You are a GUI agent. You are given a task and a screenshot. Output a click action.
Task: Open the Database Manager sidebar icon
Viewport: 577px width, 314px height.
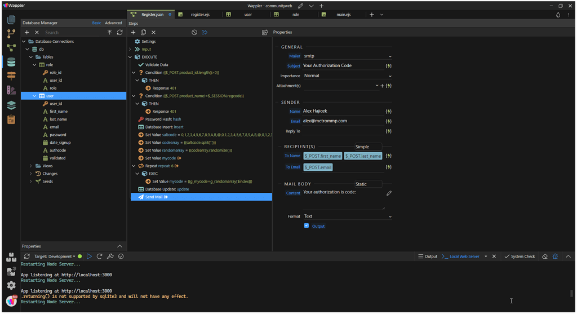pyautogui.click(x=11, y=62)
